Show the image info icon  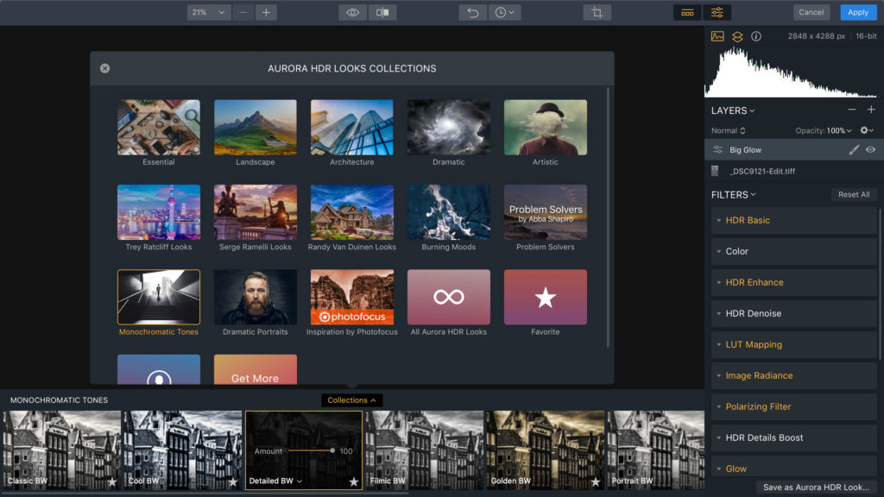[756, 36]
